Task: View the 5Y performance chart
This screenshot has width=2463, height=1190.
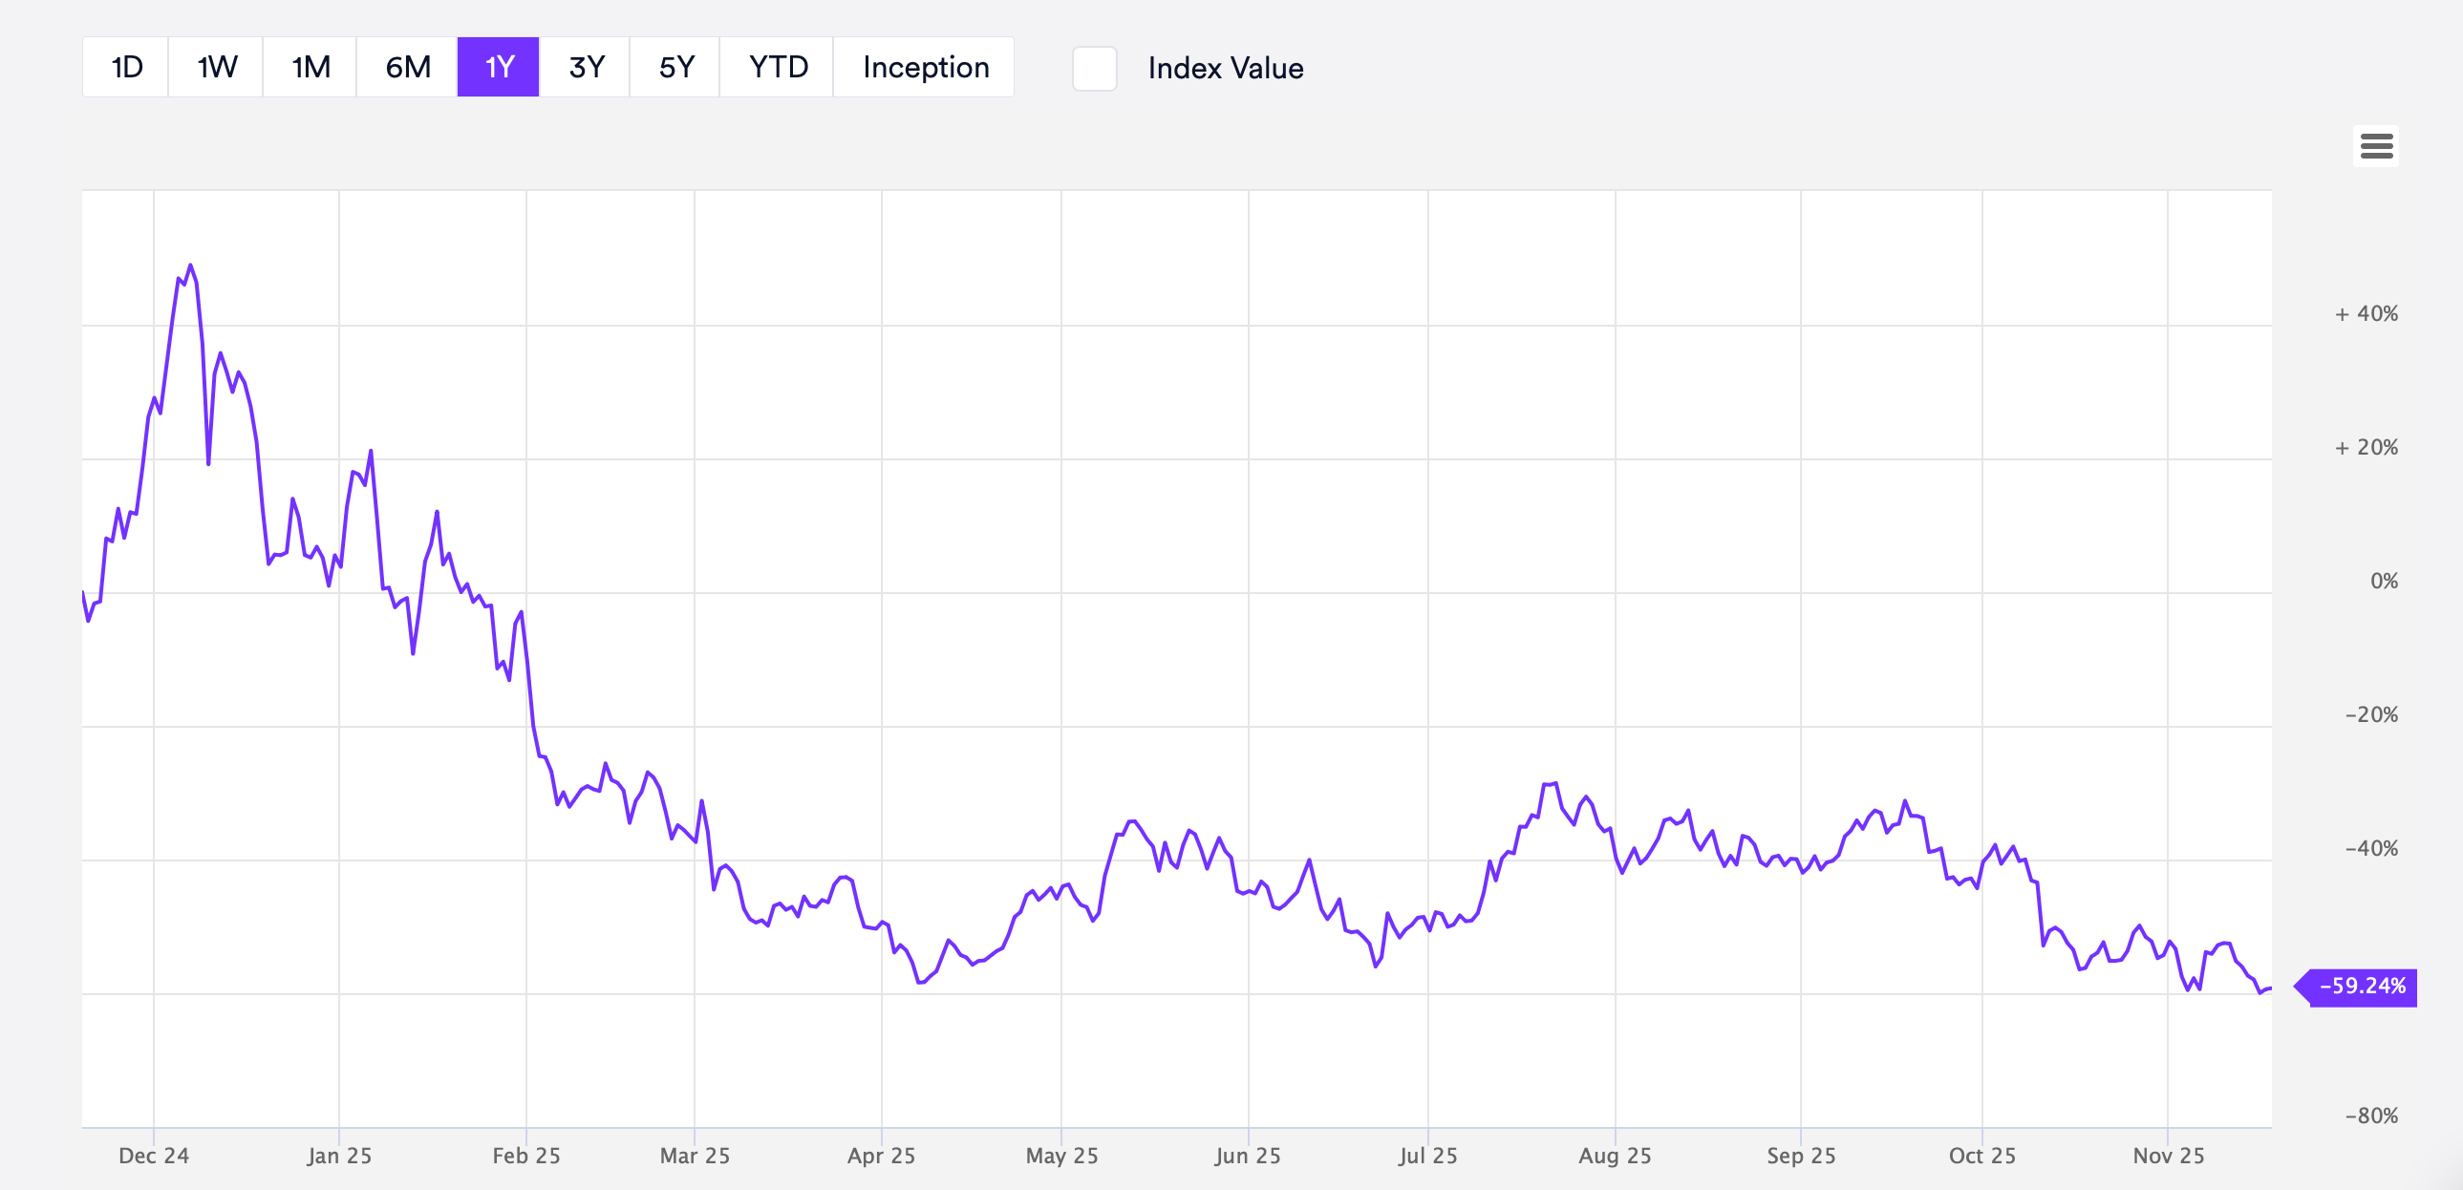Action: [x=675, y=67]
